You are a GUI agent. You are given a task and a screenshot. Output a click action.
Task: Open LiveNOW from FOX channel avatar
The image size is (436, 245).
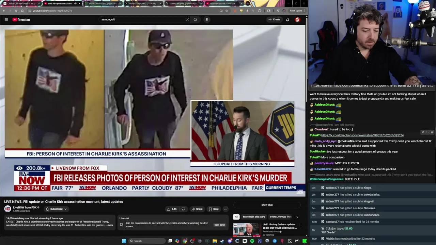(7, 209)
